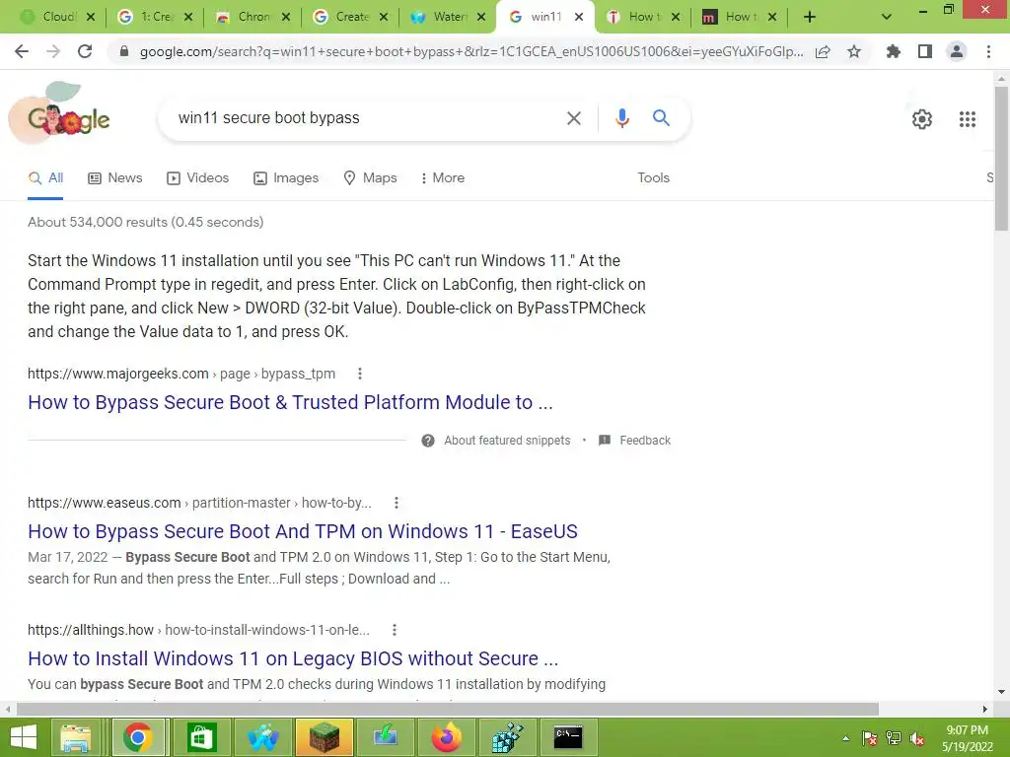Open majorgeeks Bypass Secure Boot link
1010x757 pixels.
(291, 402)
